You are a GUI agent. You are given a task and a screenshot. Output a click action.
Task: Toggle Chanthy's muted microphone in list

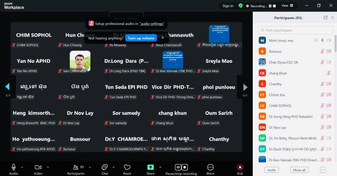(322, 84)
